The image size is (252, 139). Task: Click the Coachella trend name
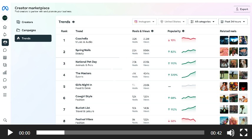coord(82,39)
